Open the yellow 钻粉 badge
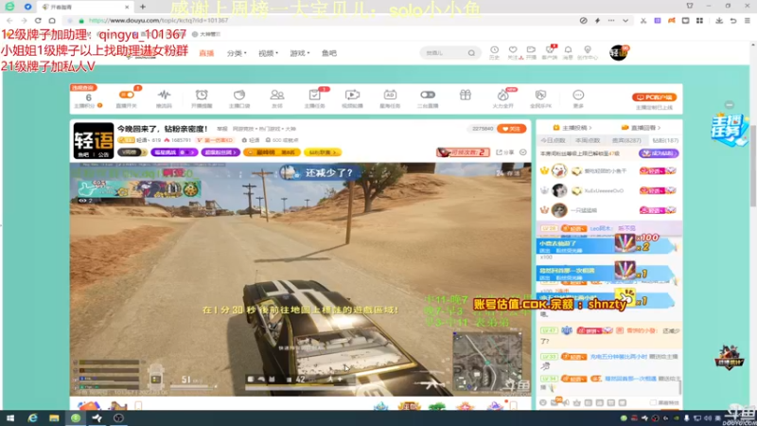 323,152
